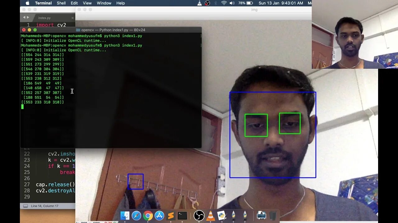Image resolution: width=398 pixels, height=223 pixels.
Task: Go to previous tab arrow in Sublime
Action: tap(24, 17)
